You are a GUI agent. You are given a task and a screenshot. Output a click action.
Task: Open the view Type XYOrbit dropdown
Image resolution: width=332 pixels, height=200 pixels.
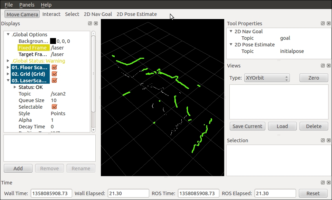click(267, 78)
